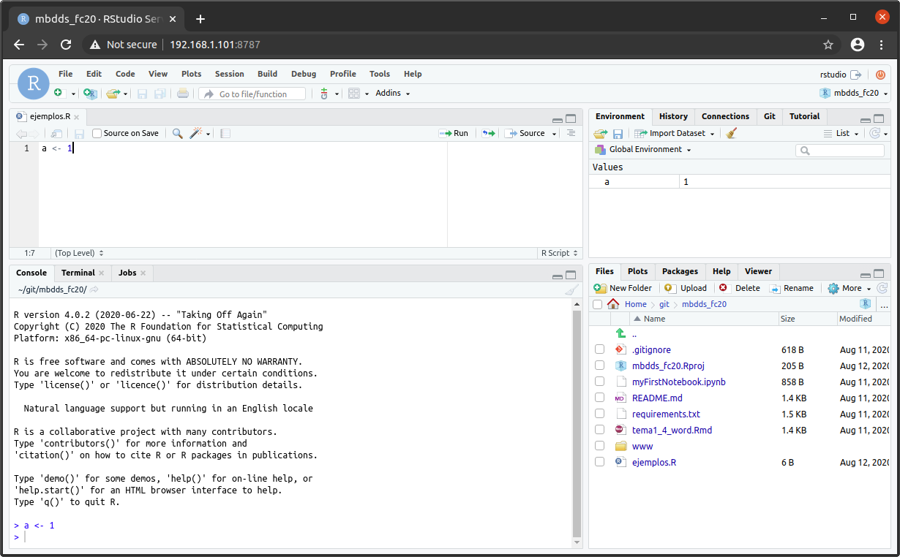Check the box next to tema1_4_word.Rmd

600,430
